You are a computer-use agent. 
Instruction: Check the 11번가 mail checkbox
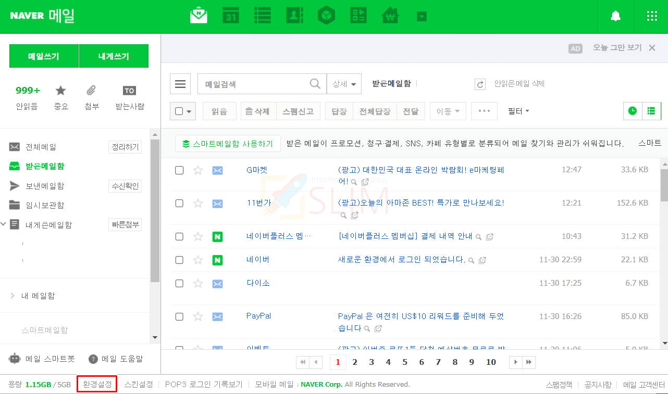coord(179,203)
